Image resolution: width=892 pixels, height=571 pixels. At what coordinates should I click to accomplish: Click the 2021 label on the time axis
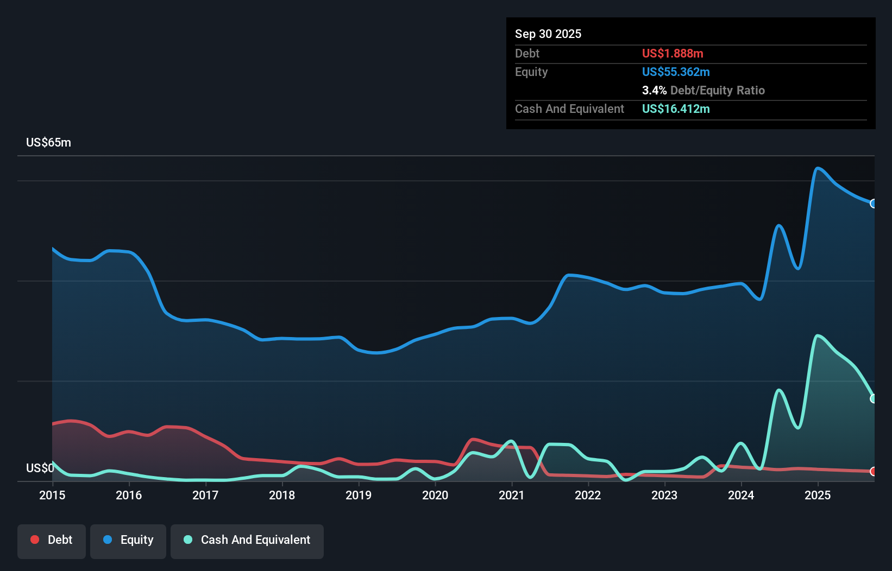pos(512,495)
